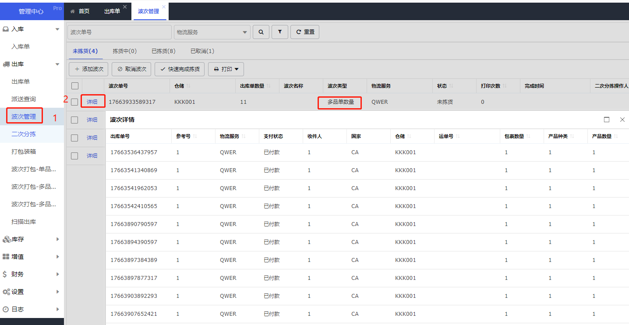Click the 快速完成拣货 button

pyautogui.click(x=180, y=69)
